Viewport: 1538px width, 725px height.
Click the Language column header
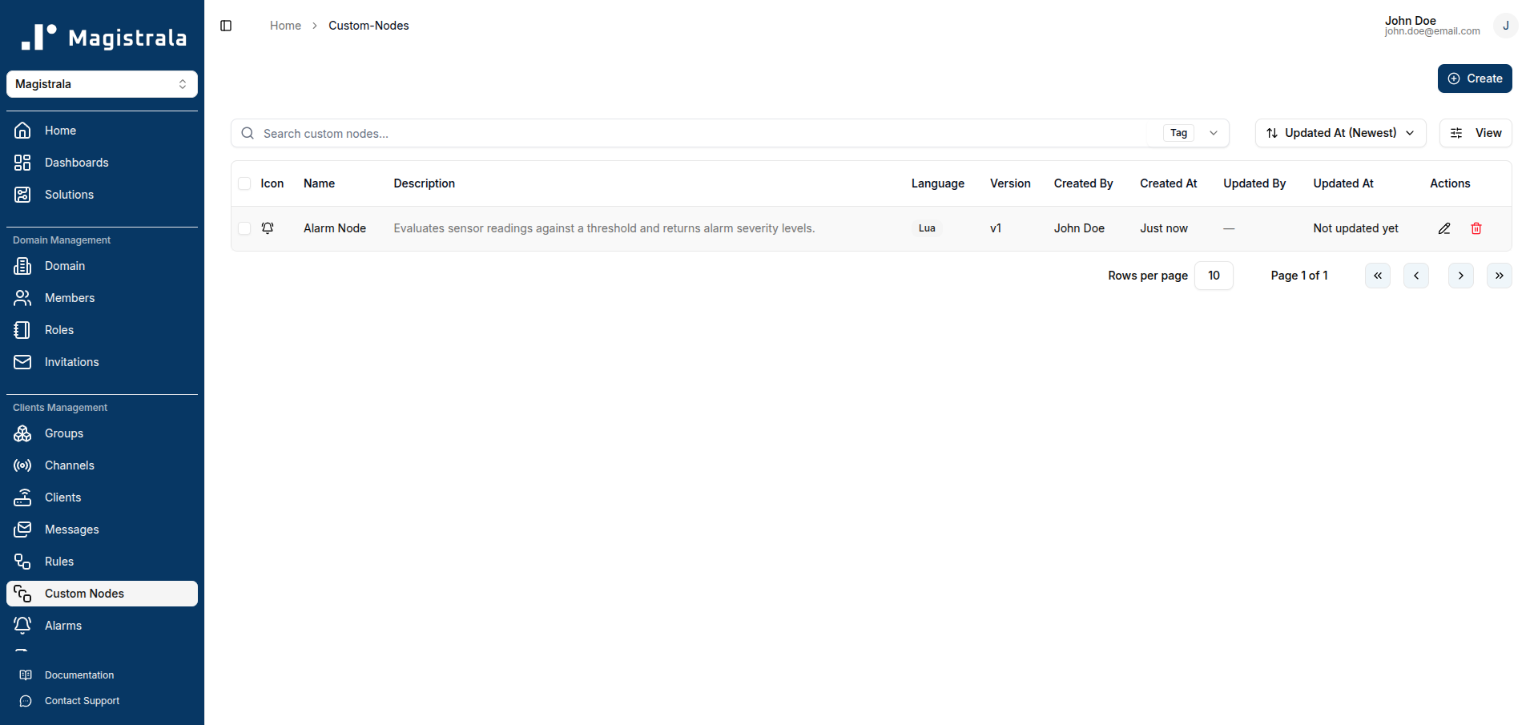click(938, 183)
